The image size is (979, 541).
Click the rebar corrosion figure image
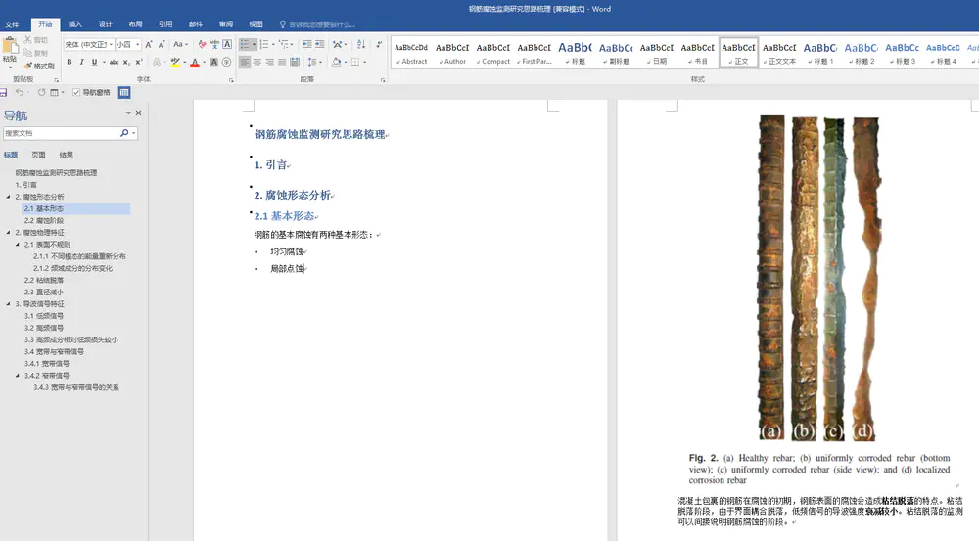coord(819,278)
